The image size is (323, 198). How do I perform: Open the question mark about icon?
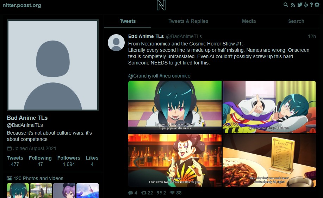coord(311,5)
